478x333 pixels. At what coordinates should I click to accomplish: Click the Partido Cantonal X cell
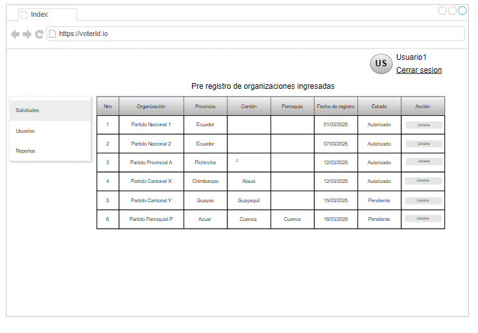(x=151, y=181)
